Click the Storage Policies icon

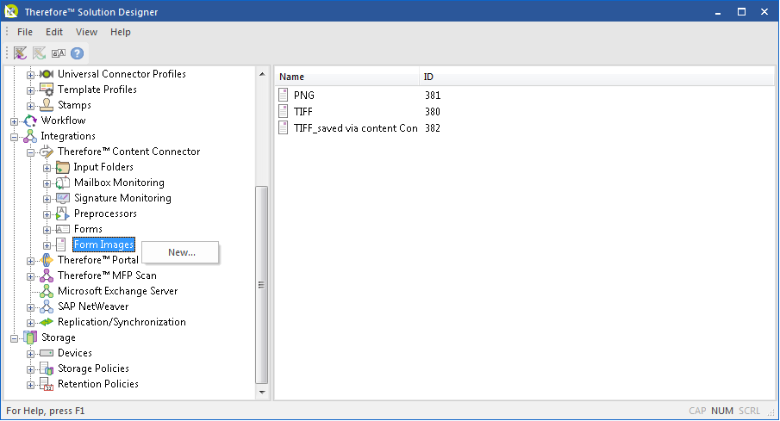(x=47, y=368)
